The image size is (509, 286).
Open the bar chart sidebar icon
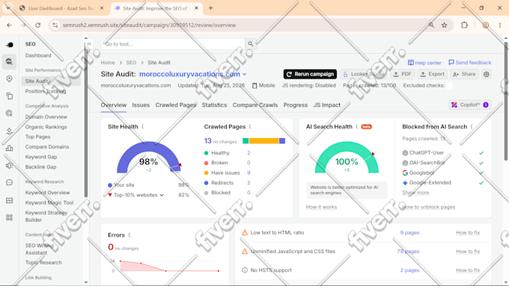click(x=9, y=148)
